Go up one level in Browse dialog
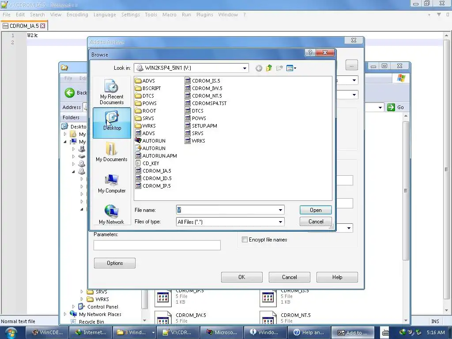Screen dimensions: 452x339 click(269, 68)
